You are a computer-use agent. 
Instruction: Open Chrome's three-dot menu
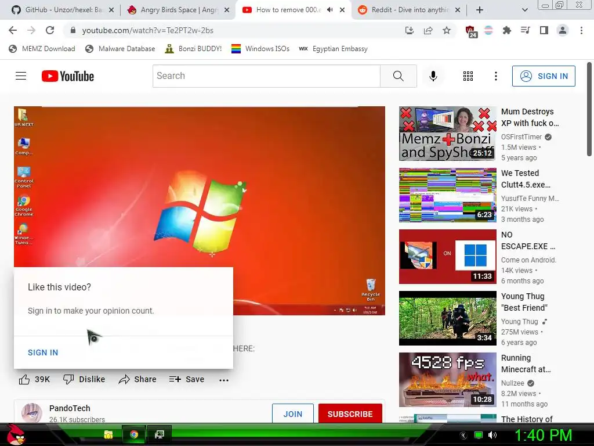point(581,30)
